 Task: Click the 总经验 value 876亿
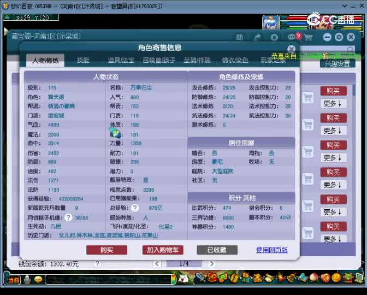tap(155, 208)
